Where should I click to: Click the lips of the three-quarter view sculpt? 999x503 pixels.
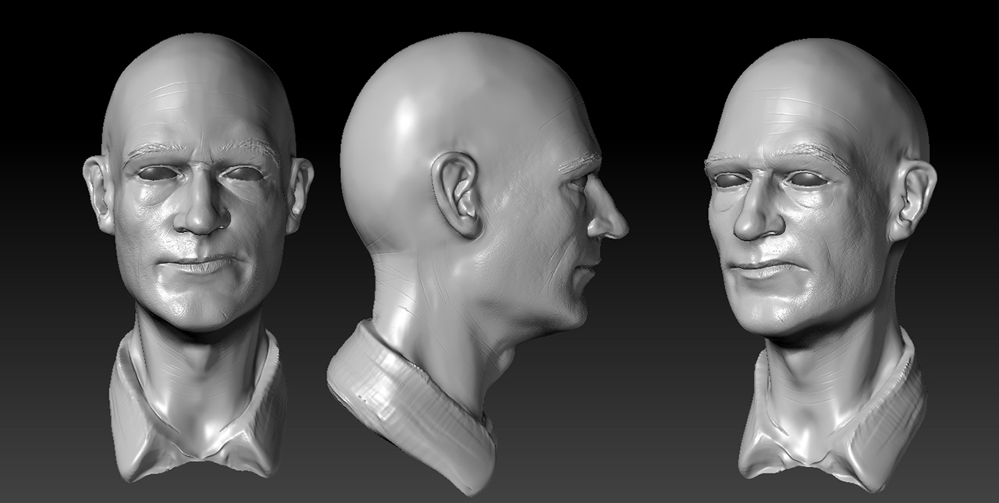(x=759, y=270)
